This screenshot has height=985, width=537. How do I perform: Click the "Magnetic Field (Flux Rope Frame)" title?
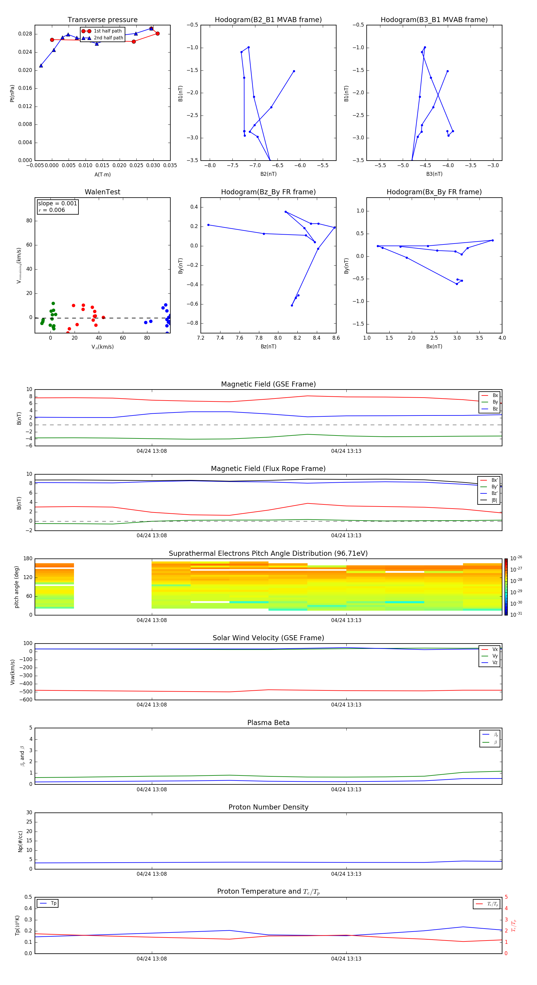click(x=268, y=469)
